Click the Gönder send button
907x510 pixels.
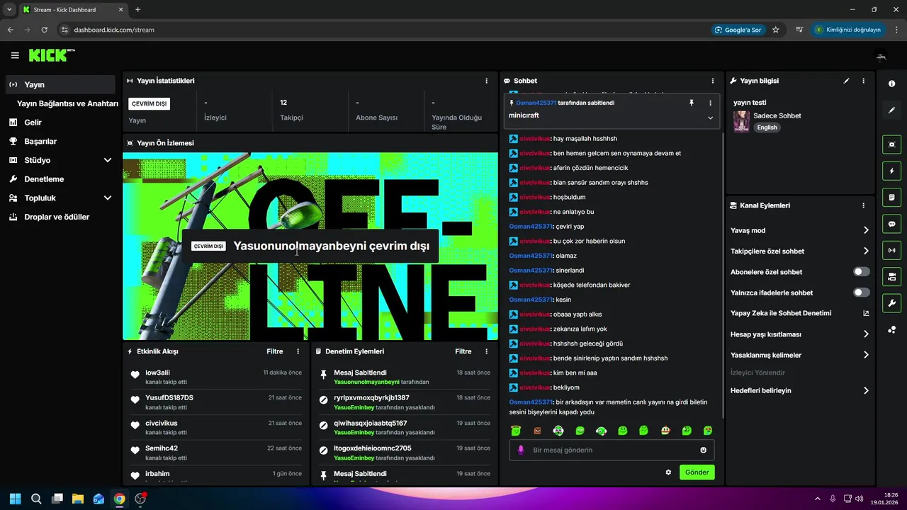pos(697,472)
